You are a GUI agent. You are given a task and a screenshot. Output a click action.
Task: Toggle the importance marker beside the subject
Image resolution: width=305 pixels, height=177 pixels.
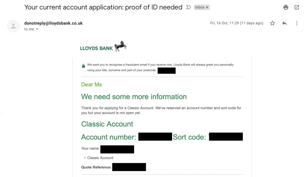point(188,7)
